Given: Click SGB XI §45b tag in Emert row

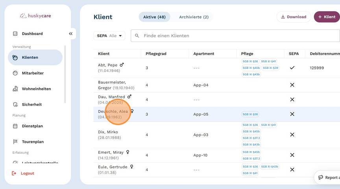Looking at the screenshot, I should [x=251, y=152].
